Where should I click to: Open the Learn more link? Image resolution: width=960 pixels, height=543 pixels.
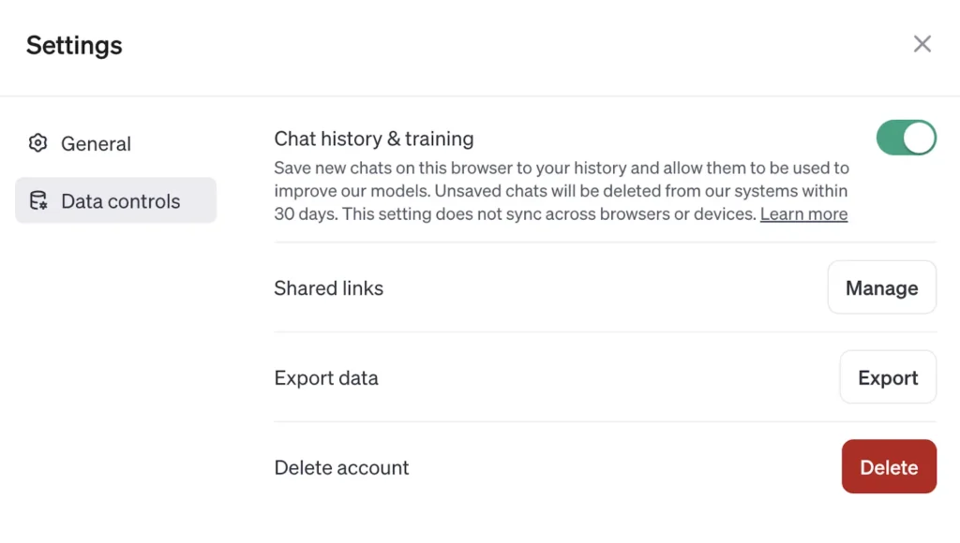803,213
